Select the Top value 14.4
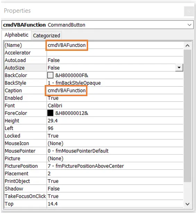Image resolution: width=196 pixels, height=213 pixels. pos(53,204)
